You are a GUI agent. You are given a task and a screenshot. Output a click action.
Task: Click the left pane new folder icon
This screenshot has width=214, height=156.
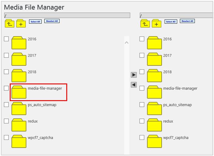(x=21, y=23)
